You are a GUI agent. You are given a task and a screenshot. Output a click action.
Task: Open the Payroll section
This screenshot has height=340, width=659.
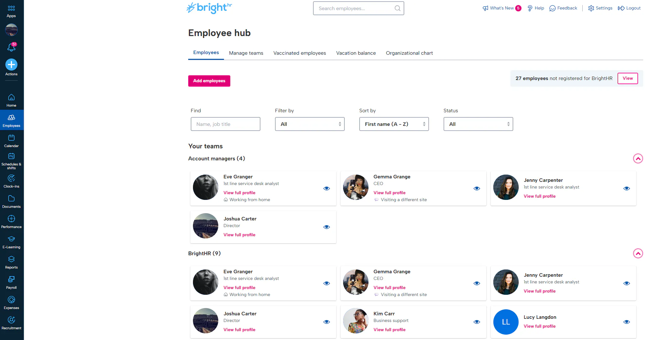pos(12,282)
